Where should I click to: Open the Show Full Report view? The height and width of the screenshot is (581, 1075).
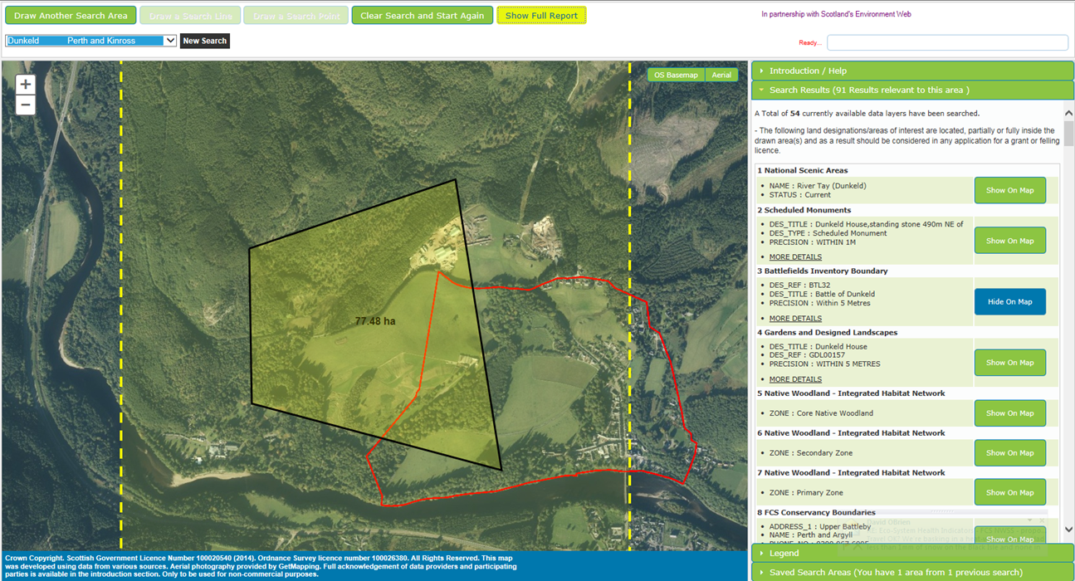point(541,14)
